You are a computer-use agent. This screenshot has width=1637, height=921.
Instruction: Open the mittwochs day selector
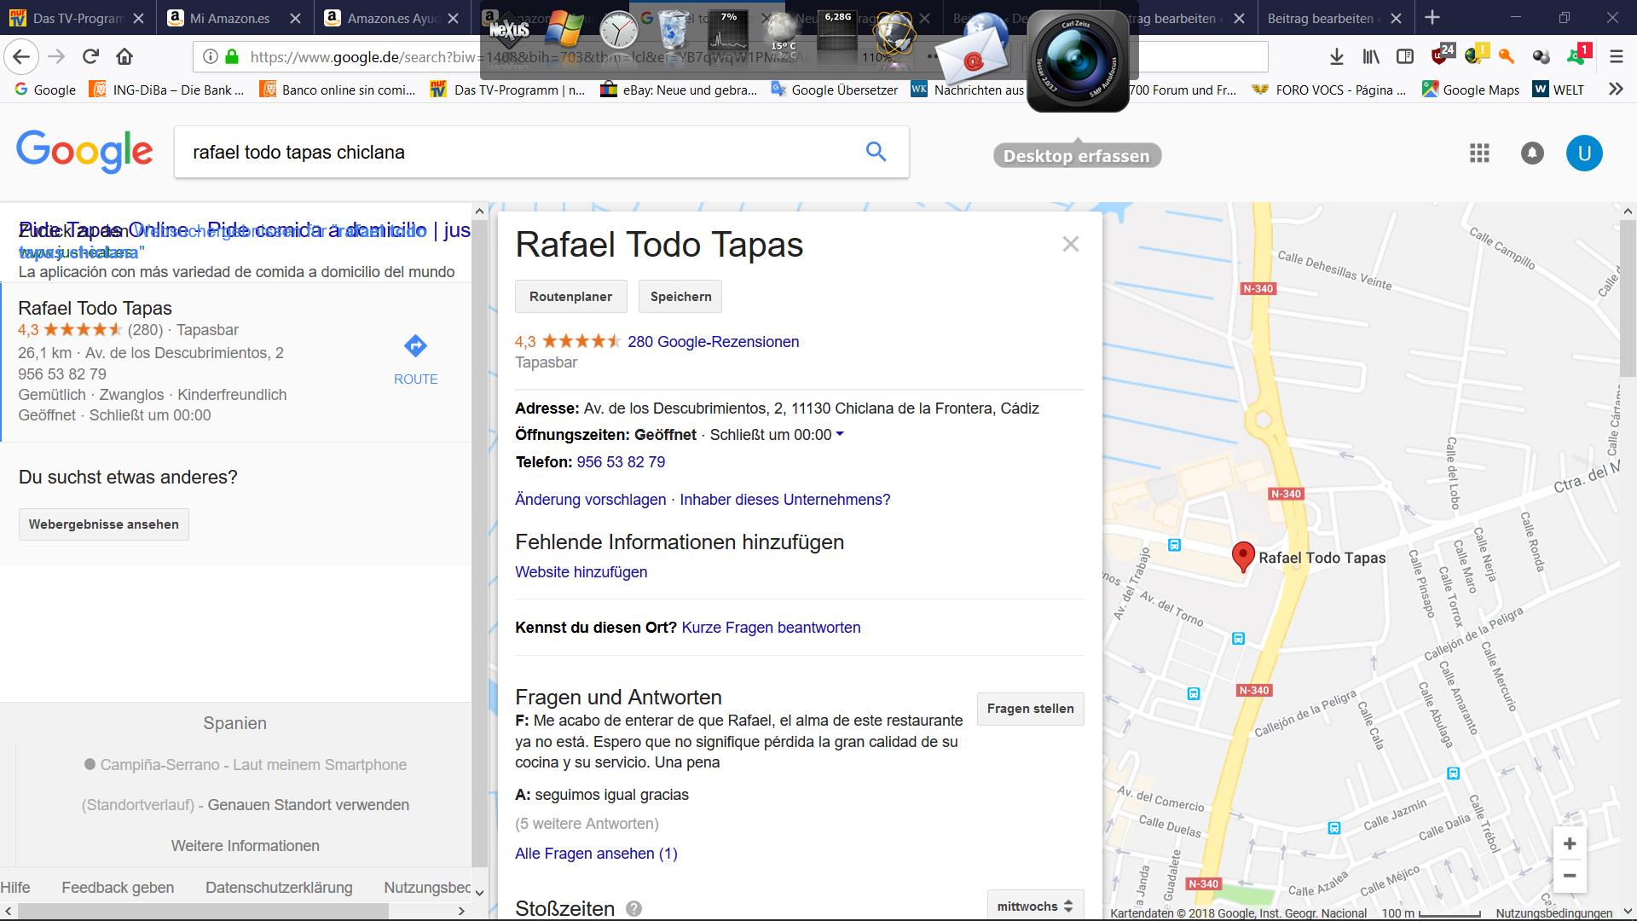(1034, 906)
